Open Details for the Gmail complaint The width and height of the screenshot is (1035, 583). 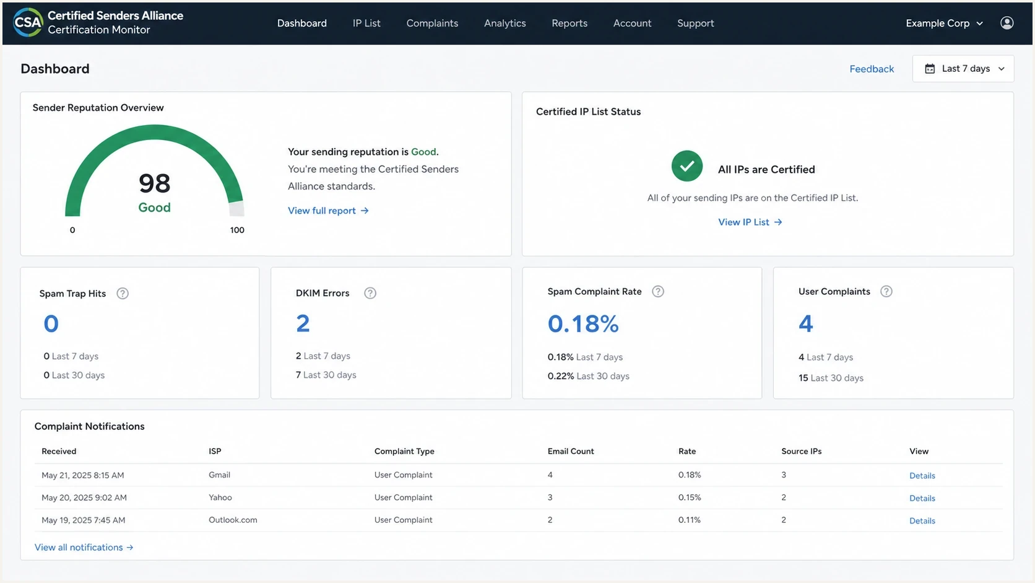922,476
